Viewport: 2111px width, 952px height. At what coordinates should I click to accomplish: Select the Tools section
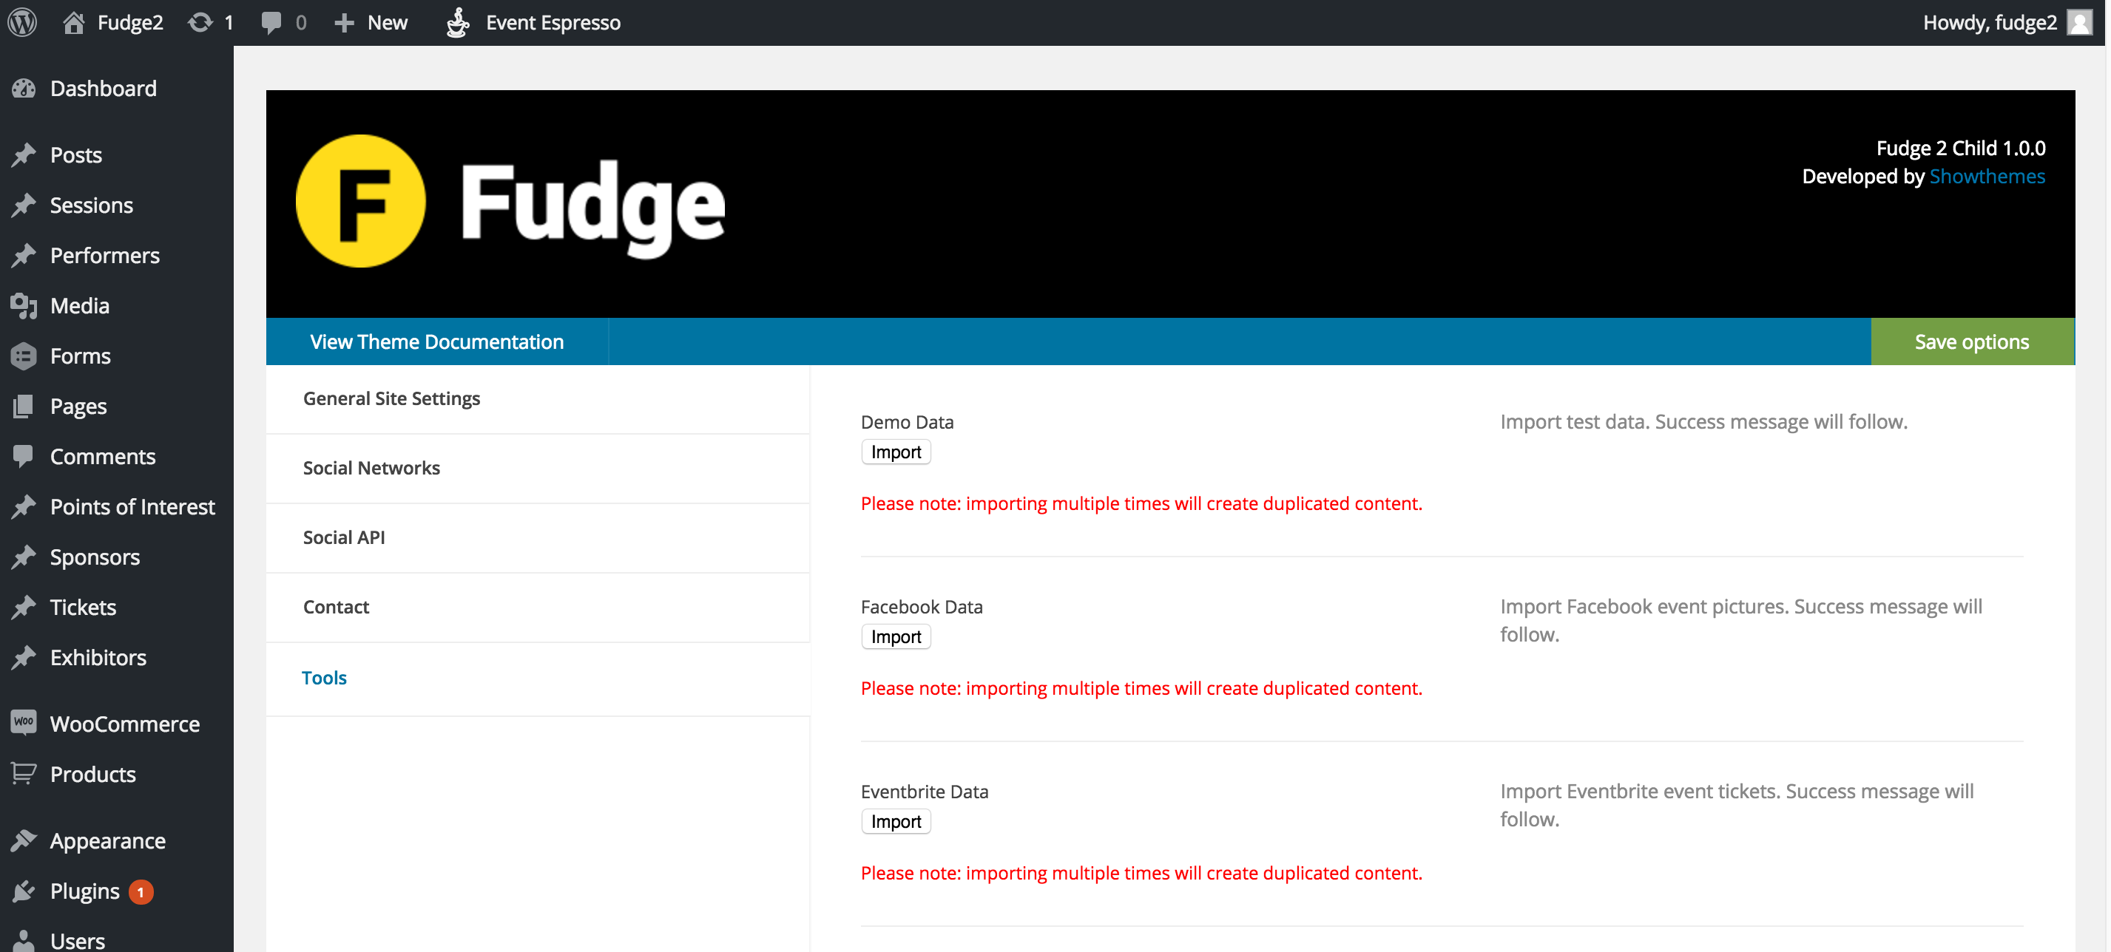538,679
